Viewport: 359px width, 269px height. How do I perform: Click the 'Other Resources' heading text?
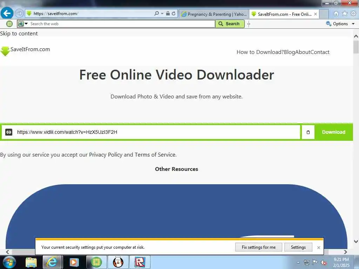coord(177,169)
